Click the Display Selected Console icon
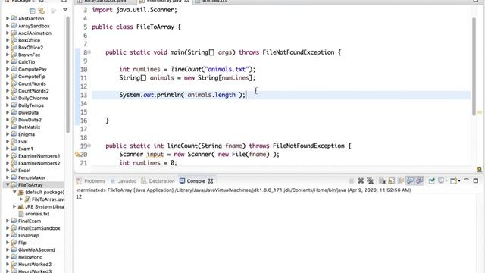This screenshot has height=273, width=485. pyautogui.click(x=441, y=180)
